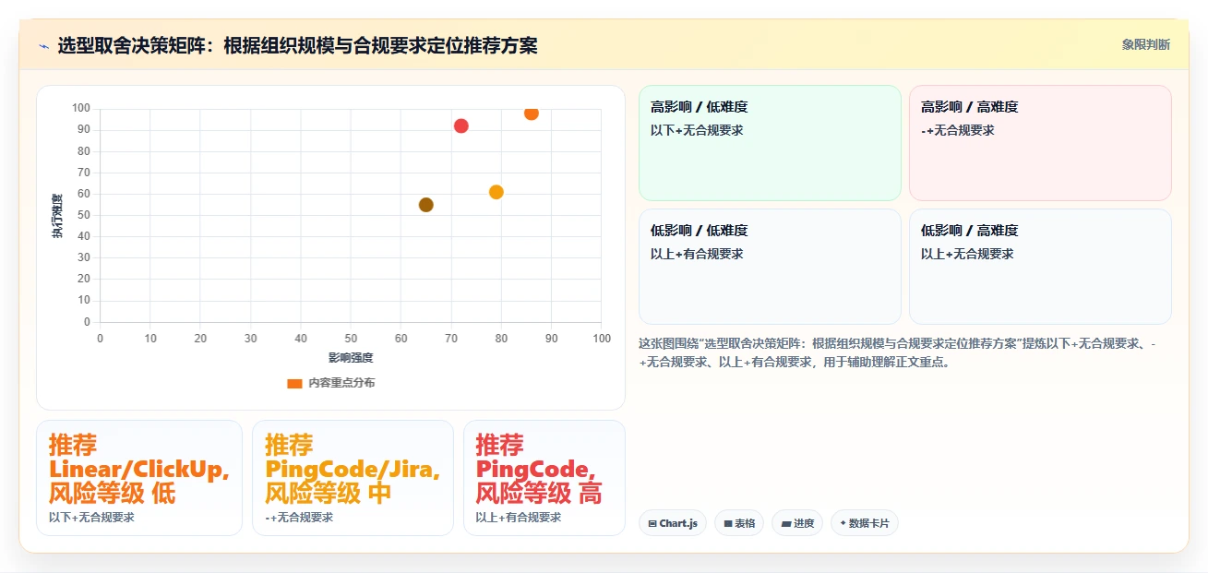Click the amber scatter point below the red point
The width and height of the screenshot is (1208, 573).
tap(496, 192)
